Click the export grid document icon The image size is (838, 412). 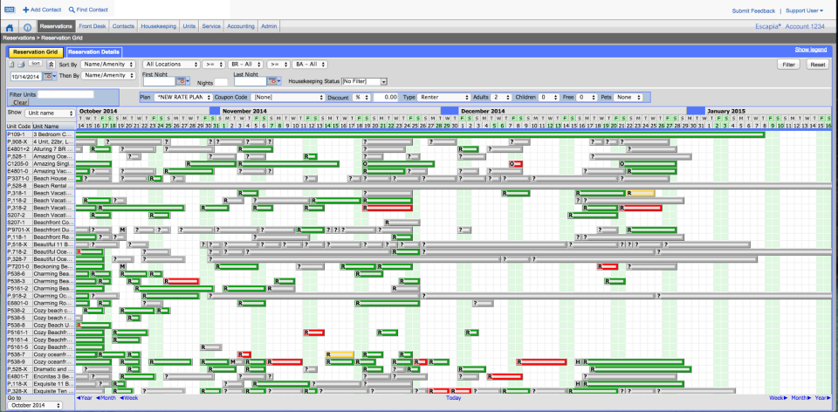click(11, 64)
